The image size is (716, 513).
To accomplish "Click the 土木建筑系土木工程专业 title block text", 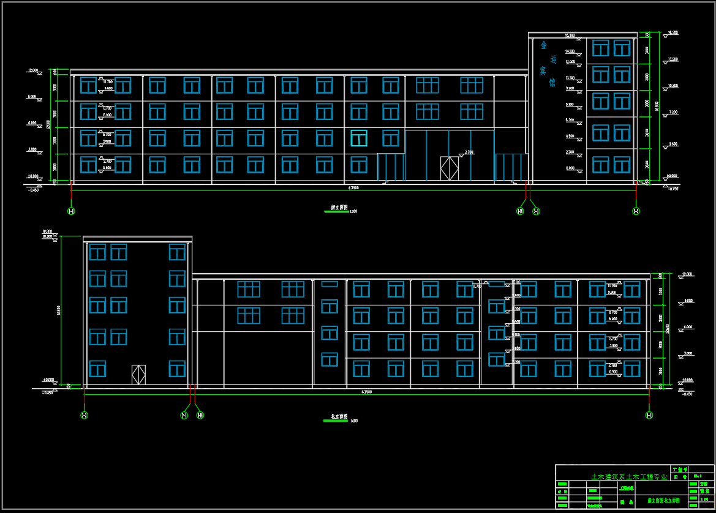I will click(629, 476).
